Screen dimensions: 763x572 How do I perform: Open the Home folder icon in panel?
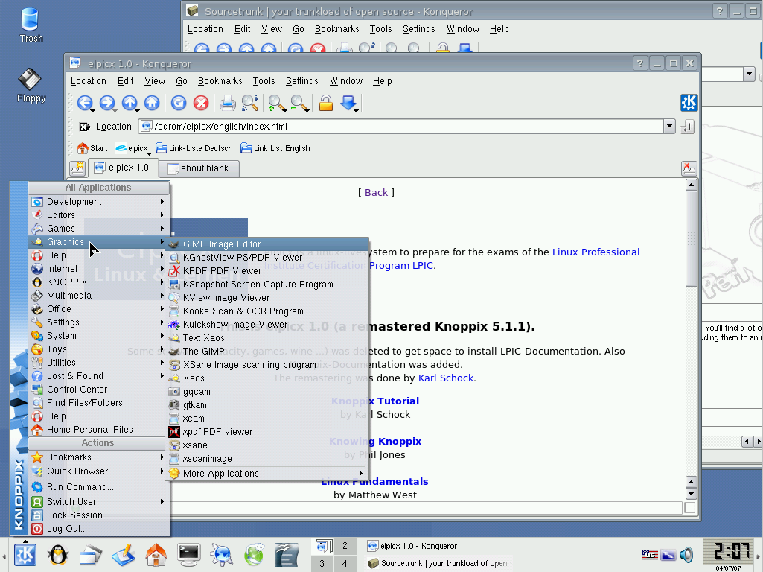point(156,554)
